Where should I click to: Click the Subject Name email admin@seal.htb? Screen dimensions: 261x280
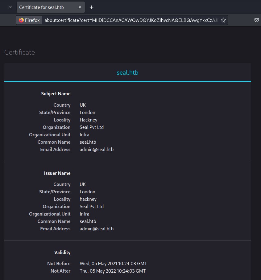(x=97, y=150)
